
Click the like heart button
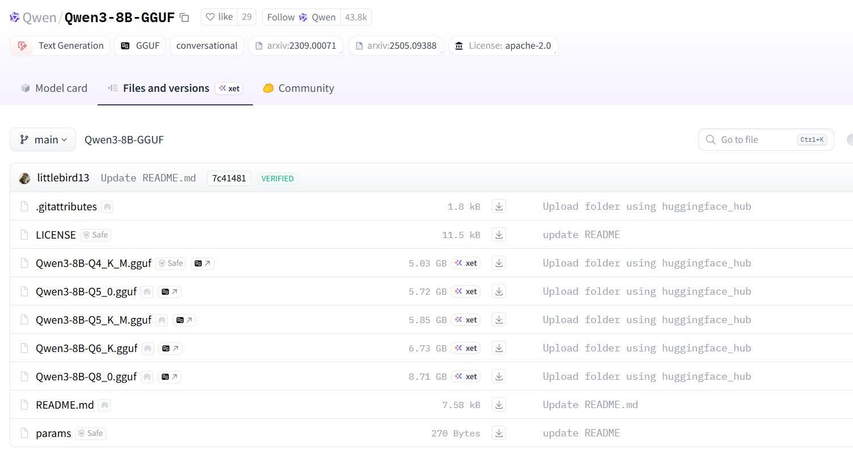(x=219, y=17)
